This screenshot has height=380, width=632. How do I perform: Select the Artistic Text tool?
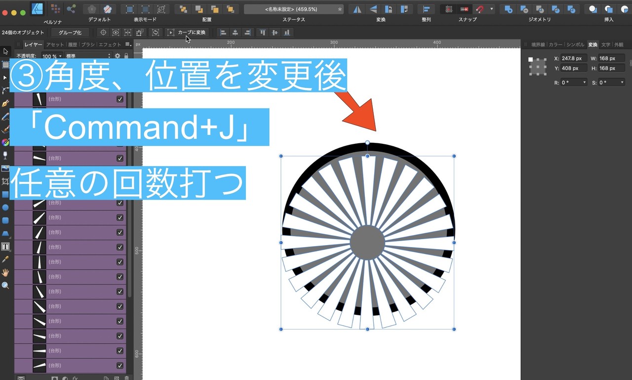(x=5, y=246)
